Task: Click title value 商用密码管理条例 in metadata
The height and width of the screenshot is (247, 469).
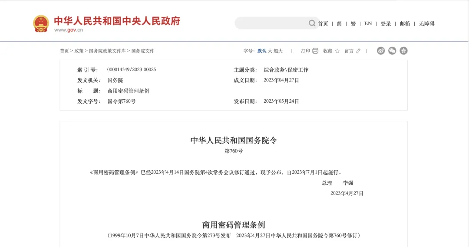Action: pos(128,91)
